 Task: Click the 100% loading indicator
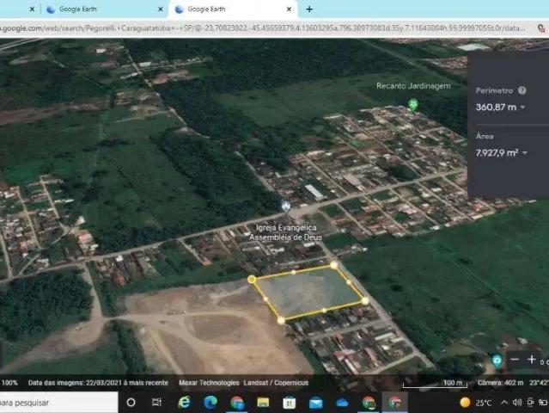9,383
